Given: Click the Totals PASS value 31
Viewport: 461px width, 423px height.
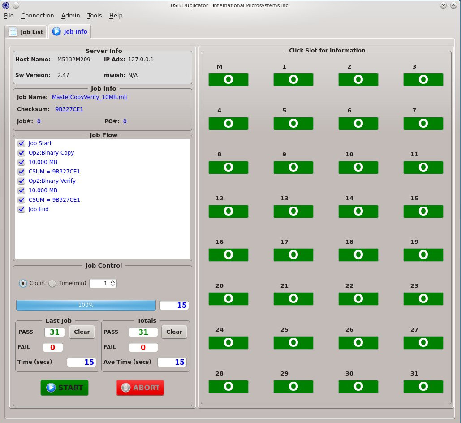Looking at the screenshot, I should (143, 332).
